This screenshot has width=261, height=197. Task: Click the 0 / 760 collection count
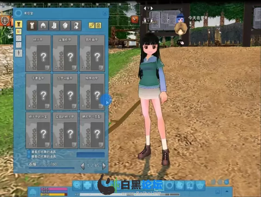[x=50, y=164]
